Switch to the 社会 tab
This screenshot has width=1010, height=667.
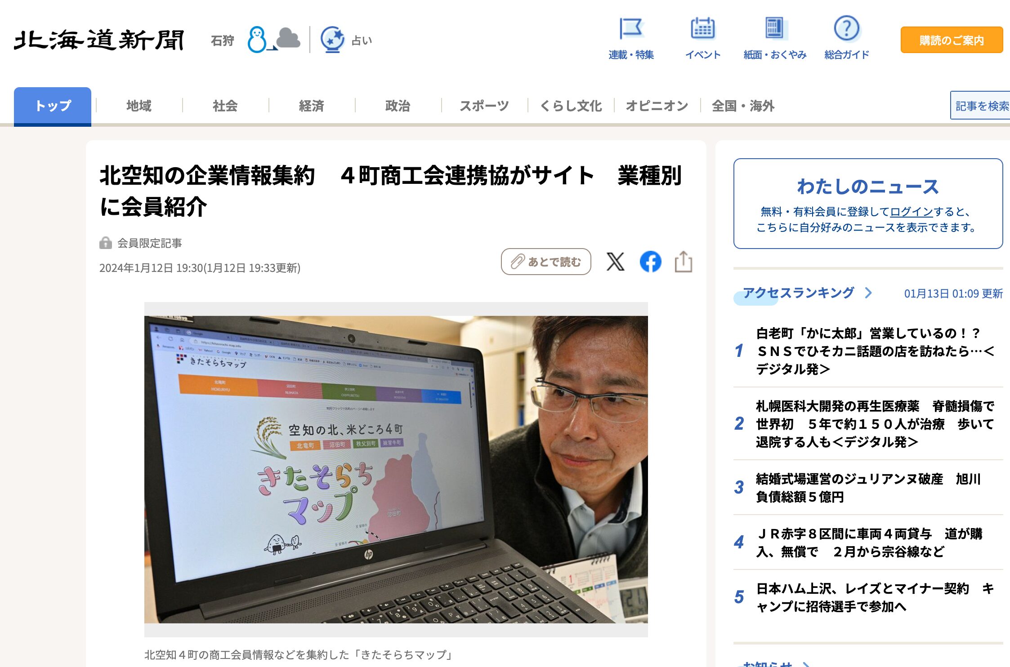(x=225, y=106)
